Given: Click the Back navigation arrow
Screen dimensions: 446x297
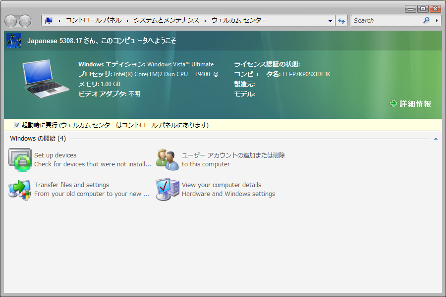Looking at the screenshot, I should tap(11, 21).
